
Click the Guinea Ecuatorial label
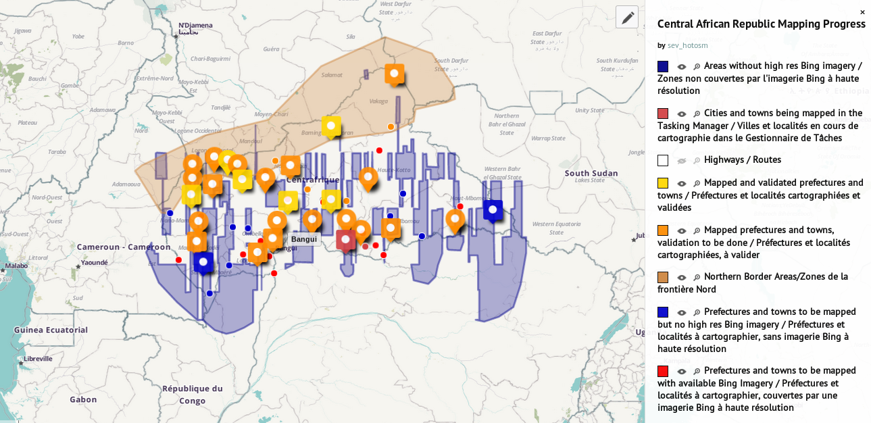[51, 330]
